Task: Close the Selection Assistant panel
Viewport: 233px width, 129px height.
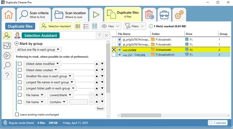Action: (x=106, y=35)
